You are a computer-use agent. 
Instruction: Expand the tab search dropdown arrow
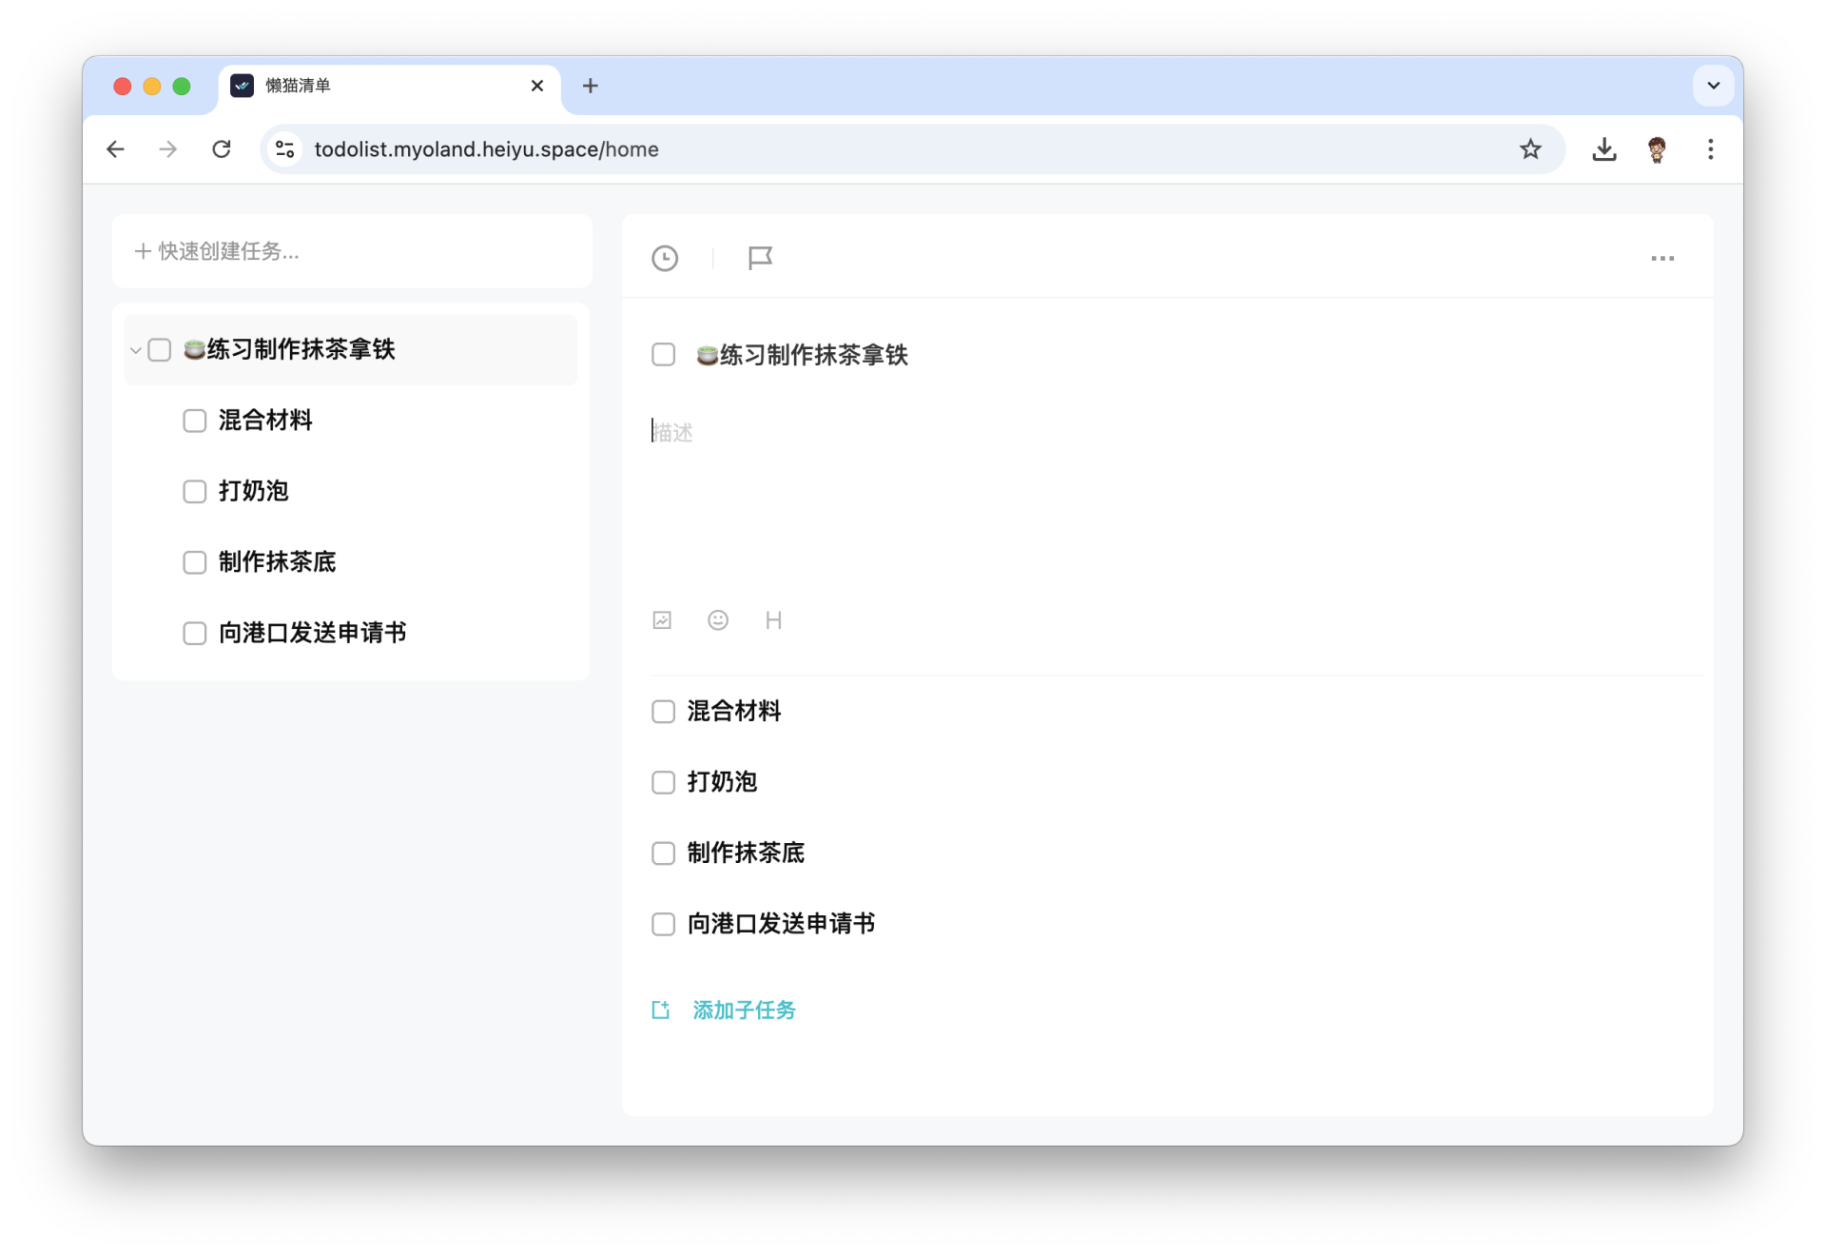tap(1713, 86)
